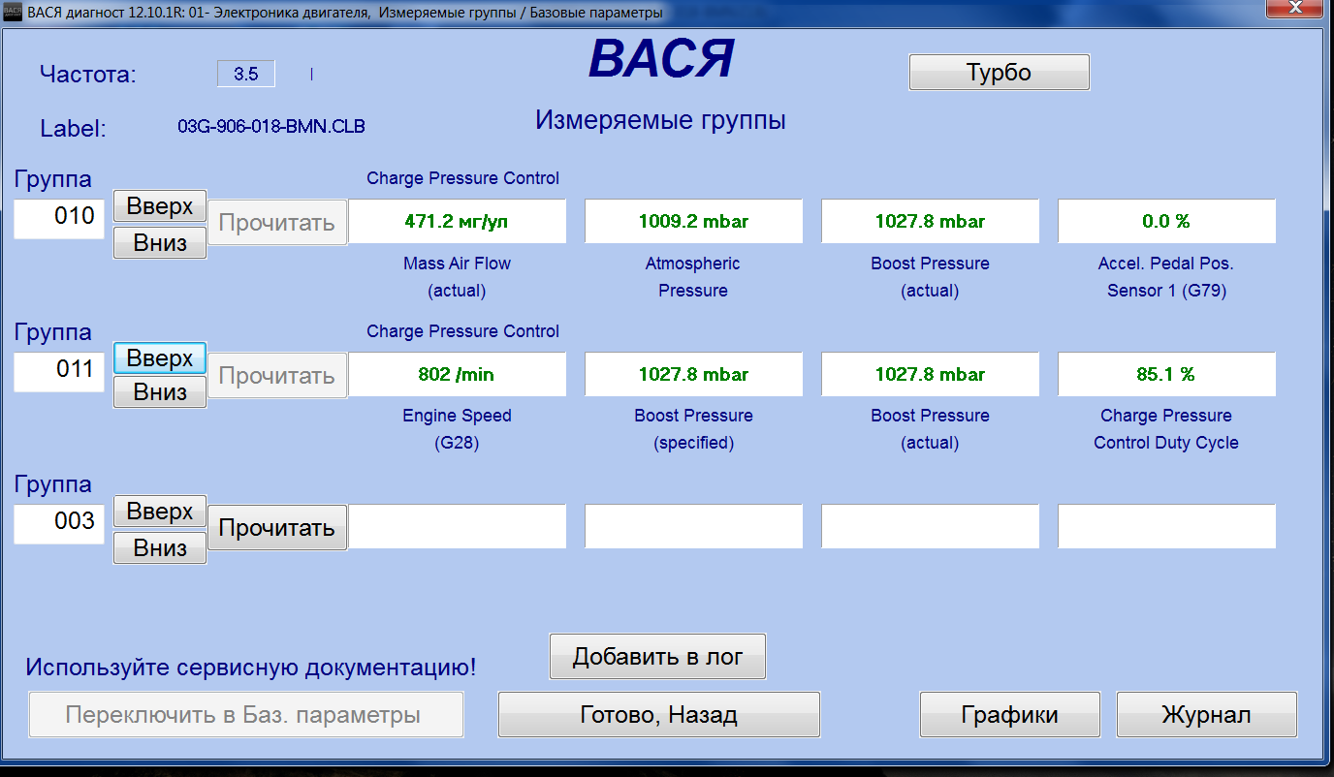This screenshot has height=777, width=1334.
Task: Open Графики charts view
Action: pyautogui.click(x=1009, y=715)
